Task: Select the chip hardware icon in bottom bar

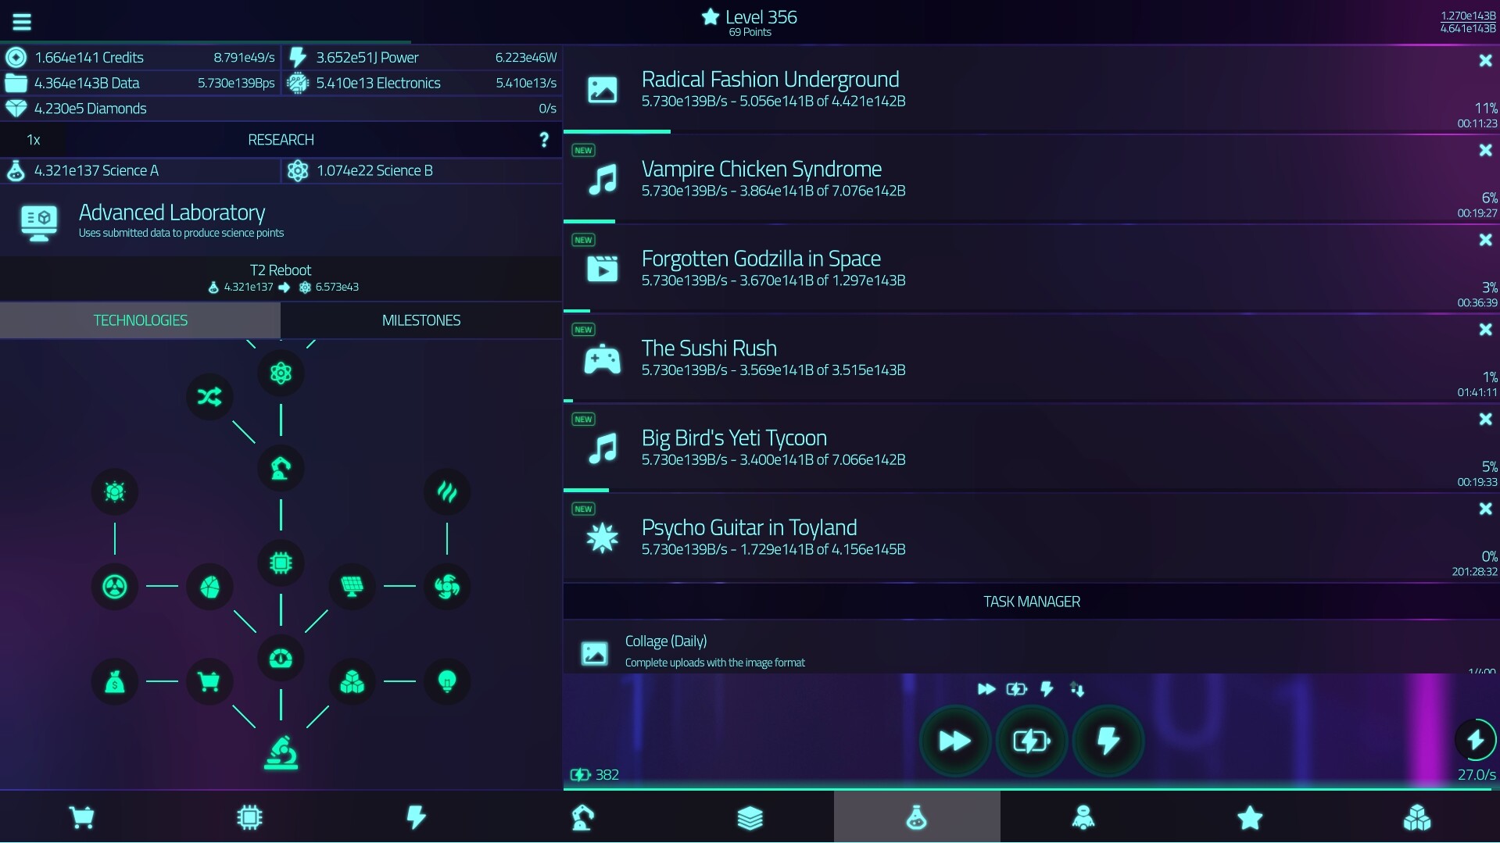Action: [249, 816]
